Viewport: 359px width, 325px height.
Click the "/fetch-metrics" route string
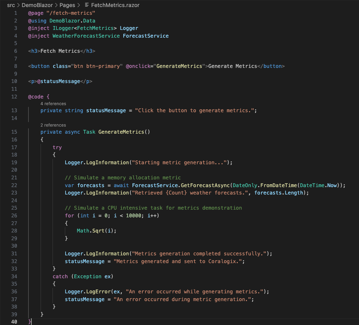71,13
